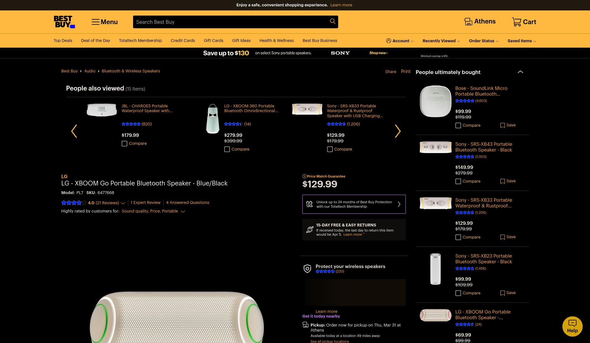The image size is (590, 343).
Task: Save the Sony SRS-XB33 in sidebar
Action: pyautogui.click(x=502, y=237)
